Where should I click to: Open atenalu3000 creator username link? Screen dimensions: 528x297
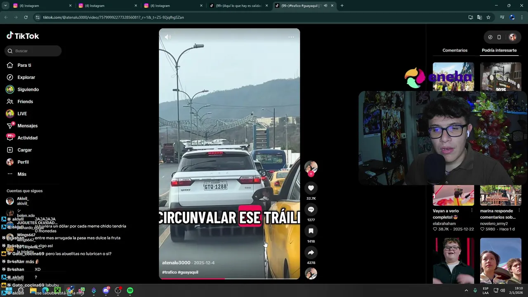tap(176, 263)
